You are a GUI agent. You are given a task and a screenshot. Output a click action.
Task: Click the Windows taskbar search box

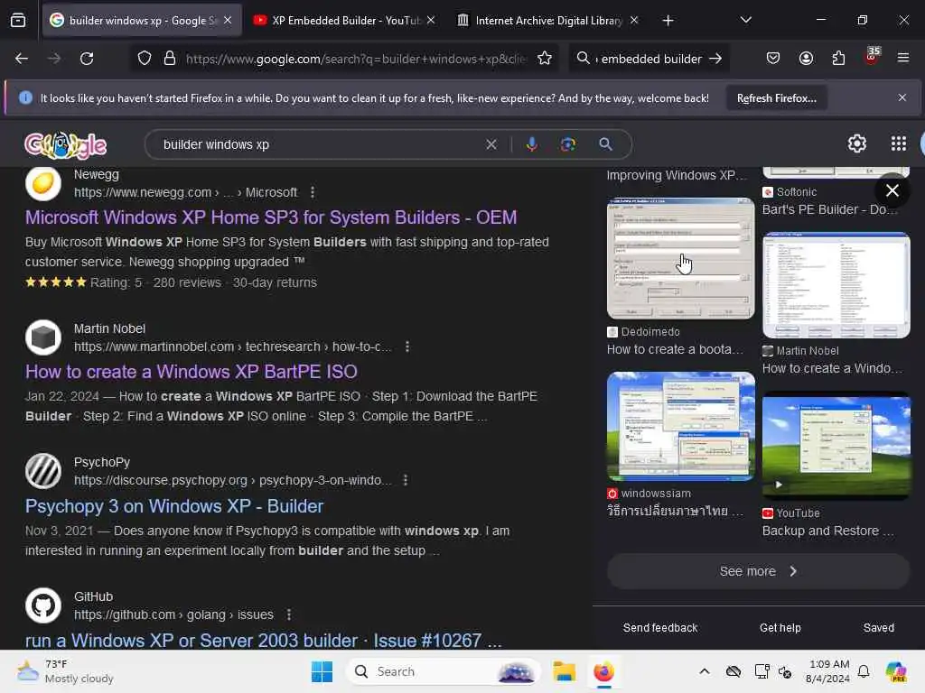pyautogui.click(x=443, y=671)
